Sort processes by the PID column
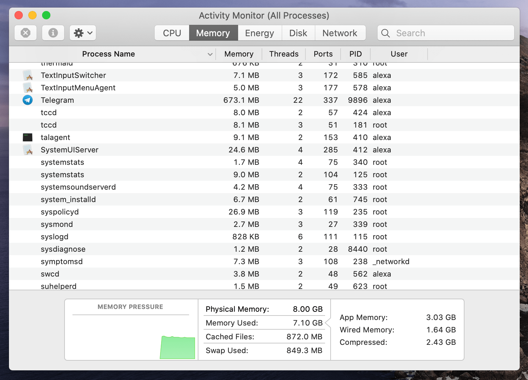Viewport: 528px width, 380px height. [x=355, y=54]
